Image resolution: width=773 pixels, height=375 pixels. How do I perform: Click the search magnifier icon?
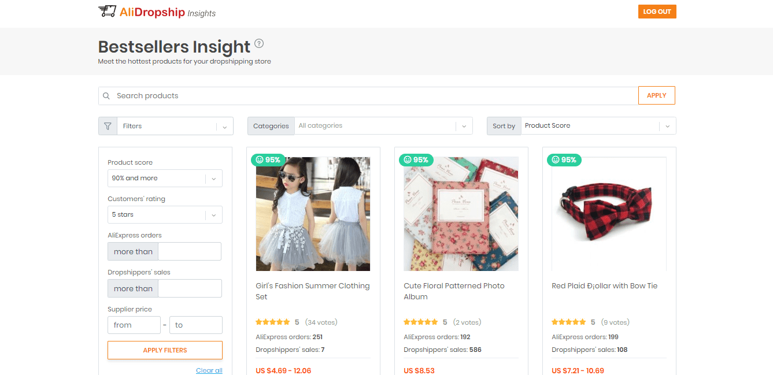coord(106,96)
